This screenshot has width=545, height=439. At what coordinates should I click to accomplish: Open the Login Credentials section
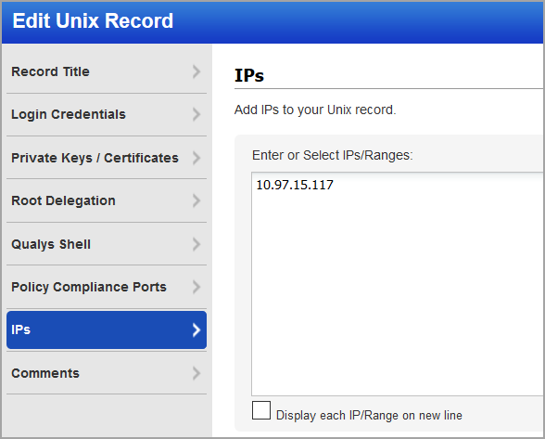[107, 114]
